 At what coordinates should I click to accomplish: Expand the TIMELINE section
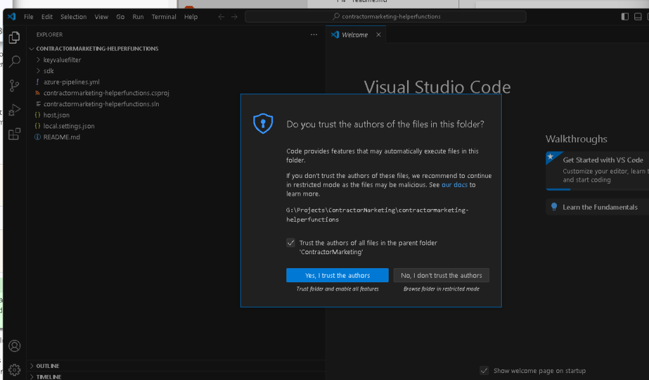32,377
